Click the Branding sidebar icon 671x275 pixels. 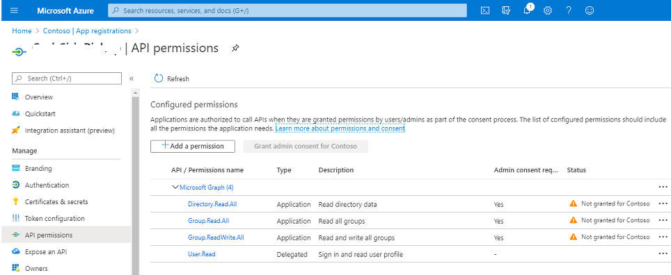(x=16, y=168)
